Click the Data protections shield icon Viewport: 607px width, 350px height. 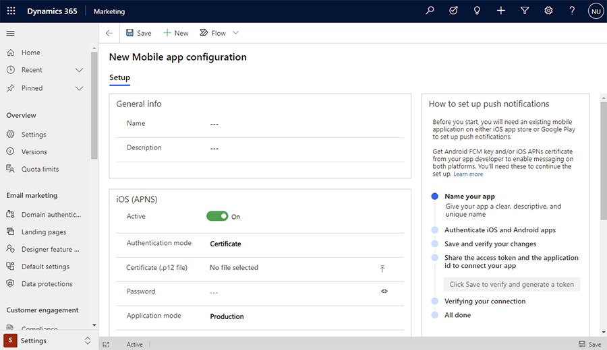pos(10,283)
